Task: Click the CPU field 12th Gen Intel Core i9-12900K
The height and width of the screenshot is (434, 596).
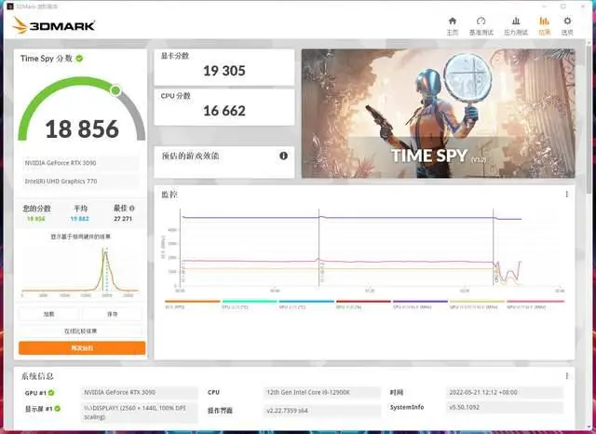Action: [x=321, y=392]
